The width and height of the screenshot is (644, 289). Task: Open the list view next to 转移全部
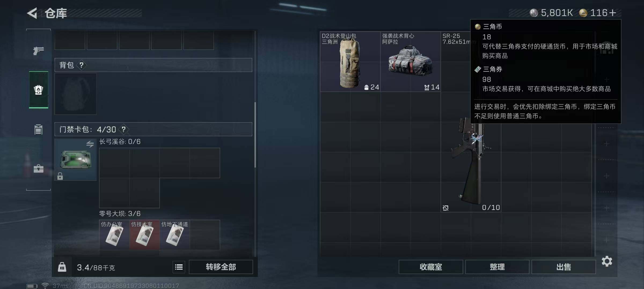click(179, 267)
